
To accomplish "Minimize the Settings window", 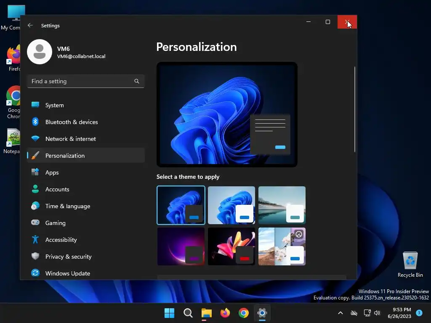I will [309, 22].
